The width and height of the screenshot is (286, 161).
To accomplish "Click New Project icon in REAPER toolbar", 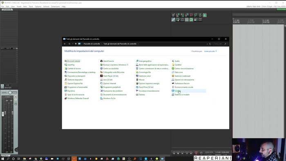I will pyautogui.click(x=173, y=15).
